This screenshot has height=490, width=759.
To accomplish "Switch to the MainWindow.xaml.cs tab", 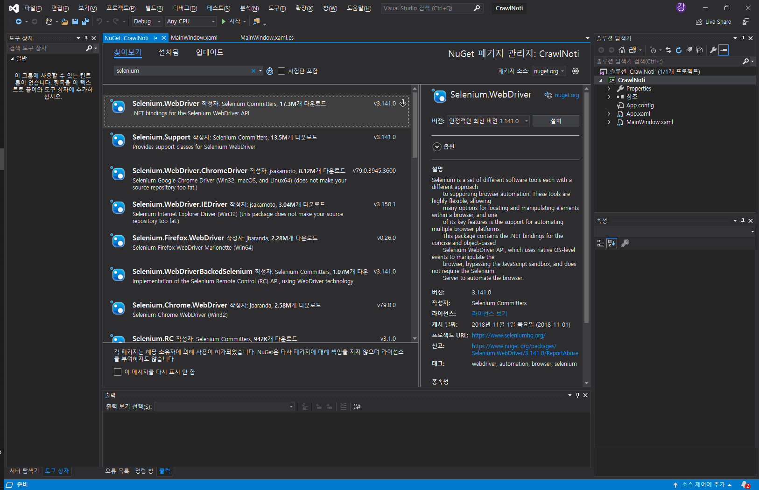I will (x=267, y=38).
